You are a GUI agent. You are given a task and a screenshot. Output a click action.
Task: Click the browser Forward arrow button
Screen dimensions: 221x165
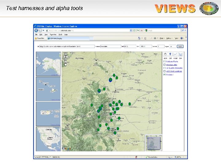coord(40,30)
